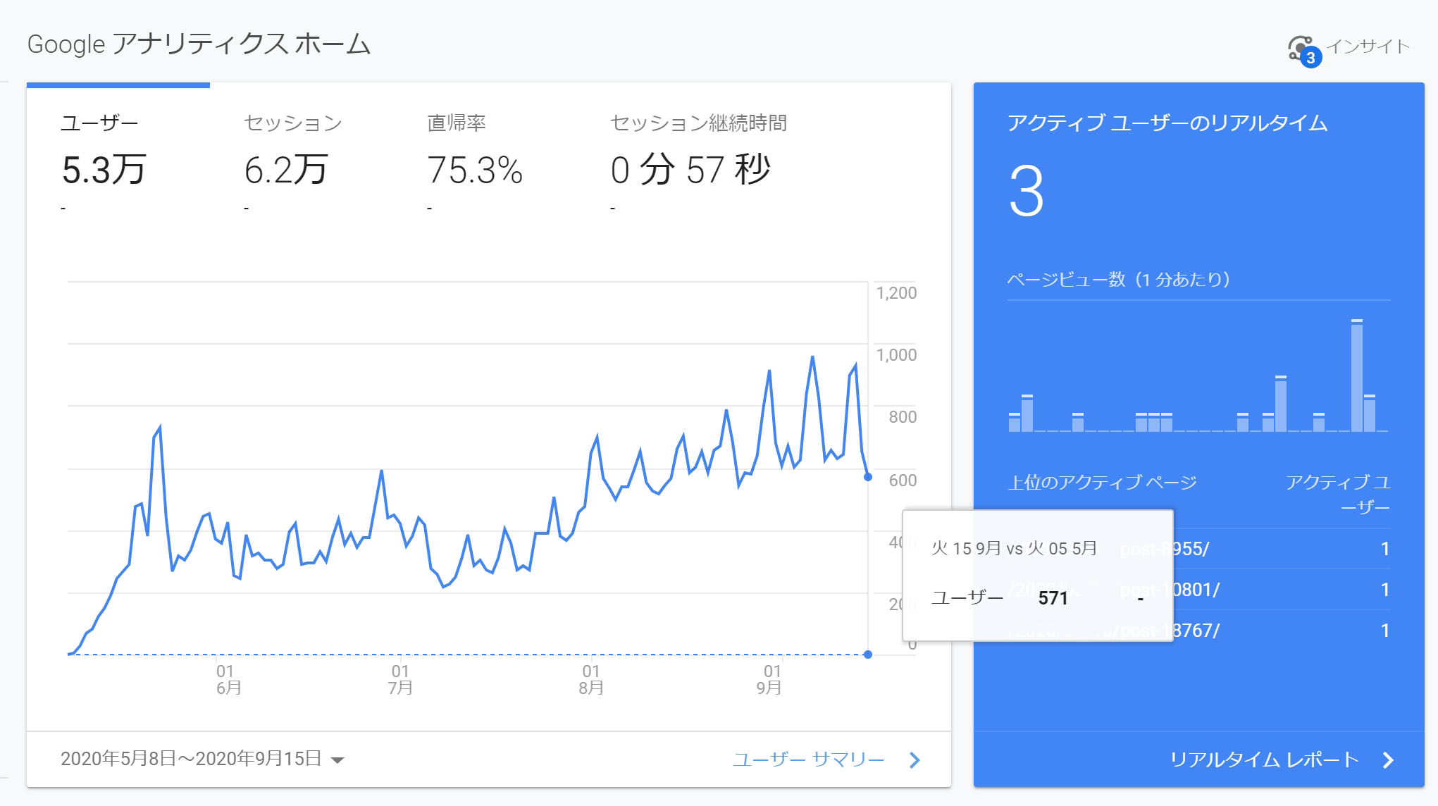Open the date range dropdown 2020年5月8日〜2020年9月15日
Viewport: 1438px width, 806px height.
191,759
